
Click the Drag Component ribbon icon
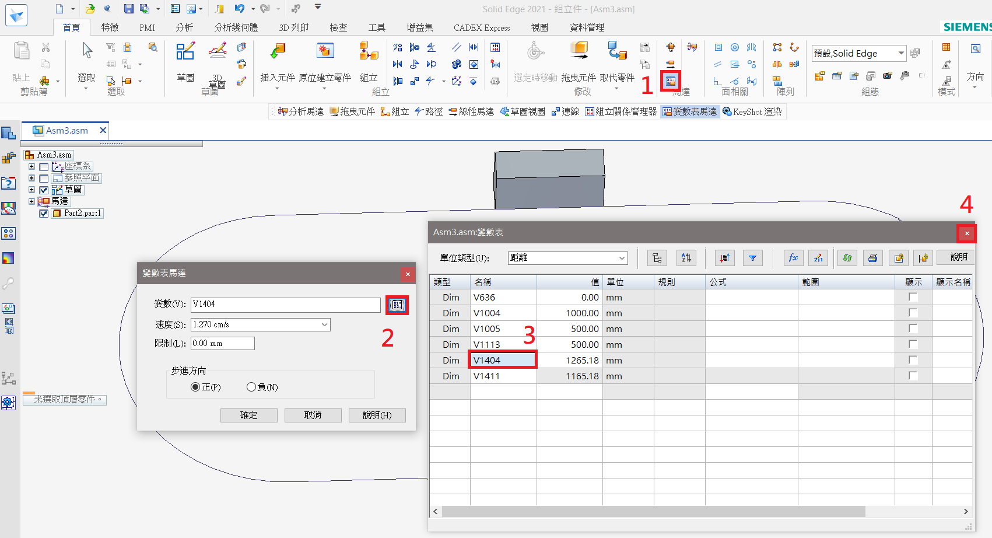click(x=579, y=51)
